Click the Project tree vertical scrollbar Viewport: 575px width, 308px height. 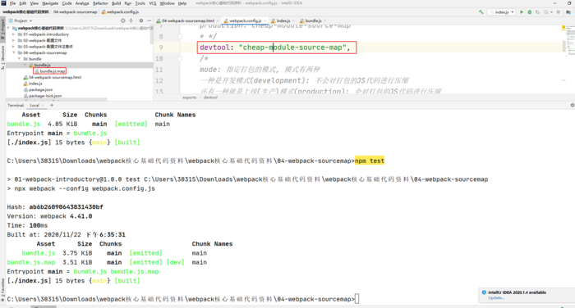tap(151, 35)
